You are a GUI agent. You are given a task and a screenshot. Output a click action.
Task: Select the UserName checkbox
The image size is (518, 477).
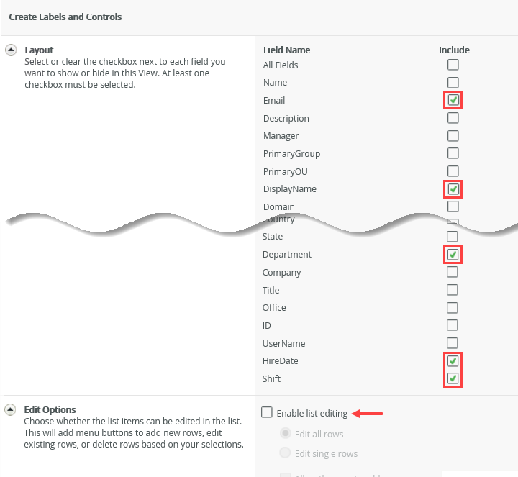(x=453, y=343)
